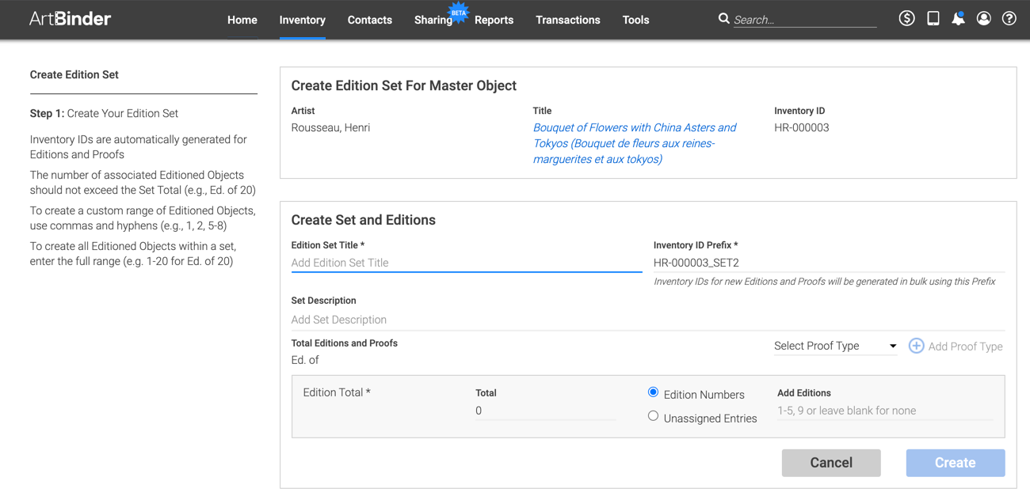The image size is (1030, 496).
Task: Open the Bouquet of Flowers title link
Action: [635, 143]
